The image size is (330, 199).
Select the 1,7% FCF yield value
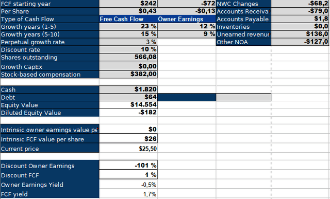pyautogui.click(x=128, y=194)
